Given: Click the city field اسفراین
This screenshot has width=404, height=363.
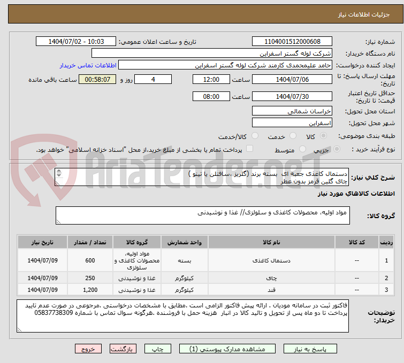Looking at the screenshot, I should (x=292, y=123).
